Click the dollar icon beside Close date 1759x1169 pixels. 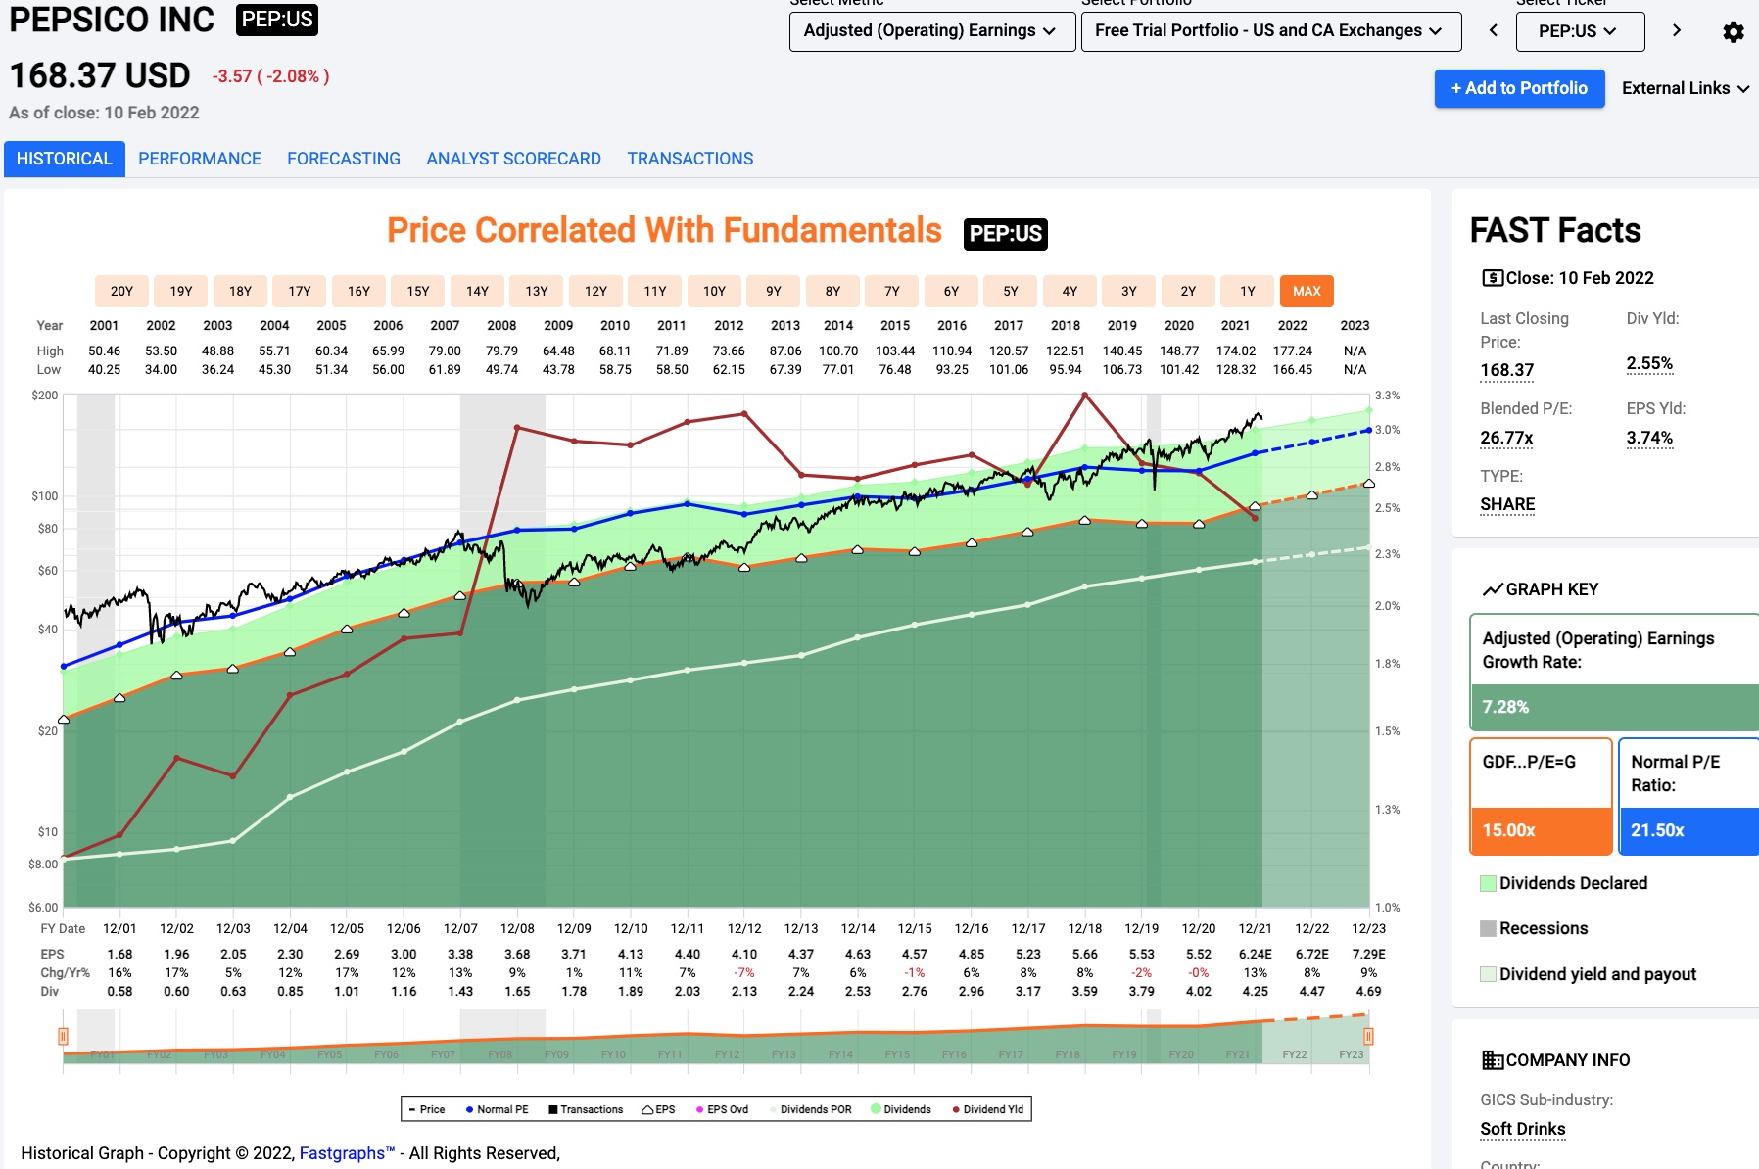pos(1493,278)
